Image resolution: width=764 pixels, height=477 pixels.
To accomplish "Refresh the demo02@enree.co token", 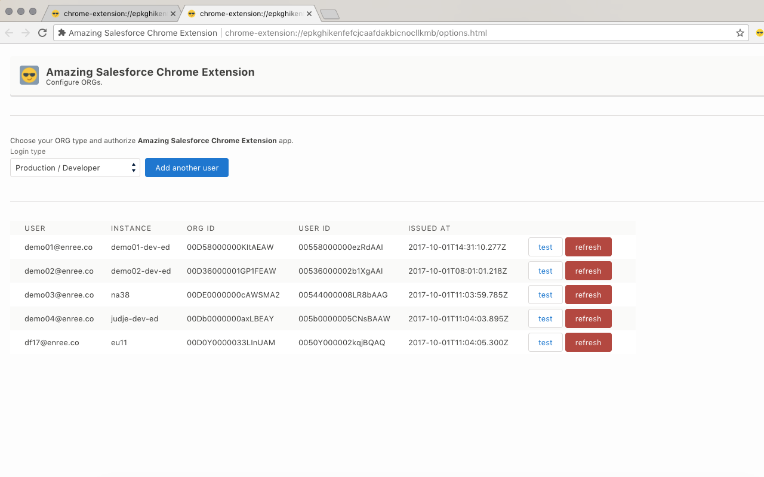I will tap(588, 271).
